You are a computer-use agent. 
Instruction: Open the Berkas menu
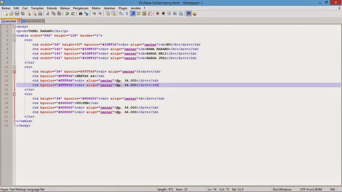(x=6, y=8)
